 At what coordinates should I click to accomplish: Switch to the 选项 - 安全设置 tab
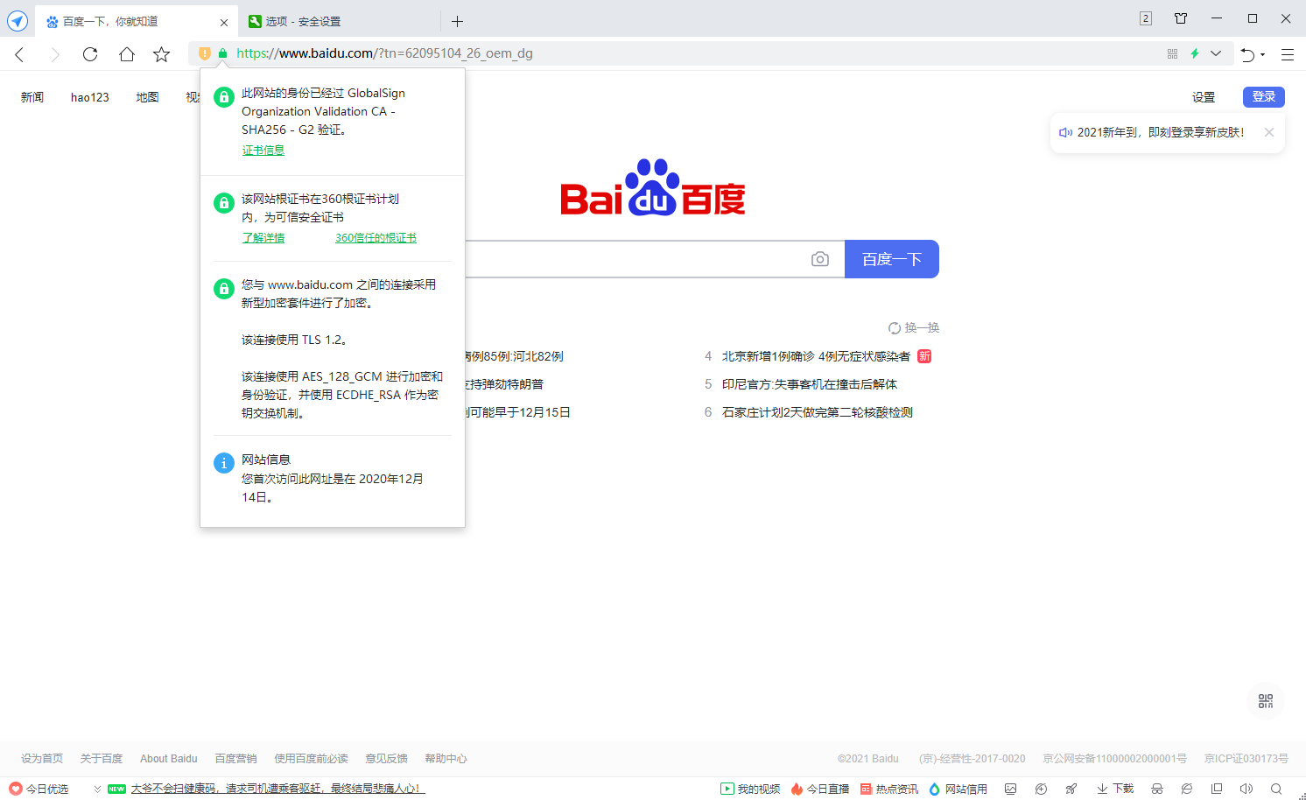pyautogui.click(x=340, y=21)
